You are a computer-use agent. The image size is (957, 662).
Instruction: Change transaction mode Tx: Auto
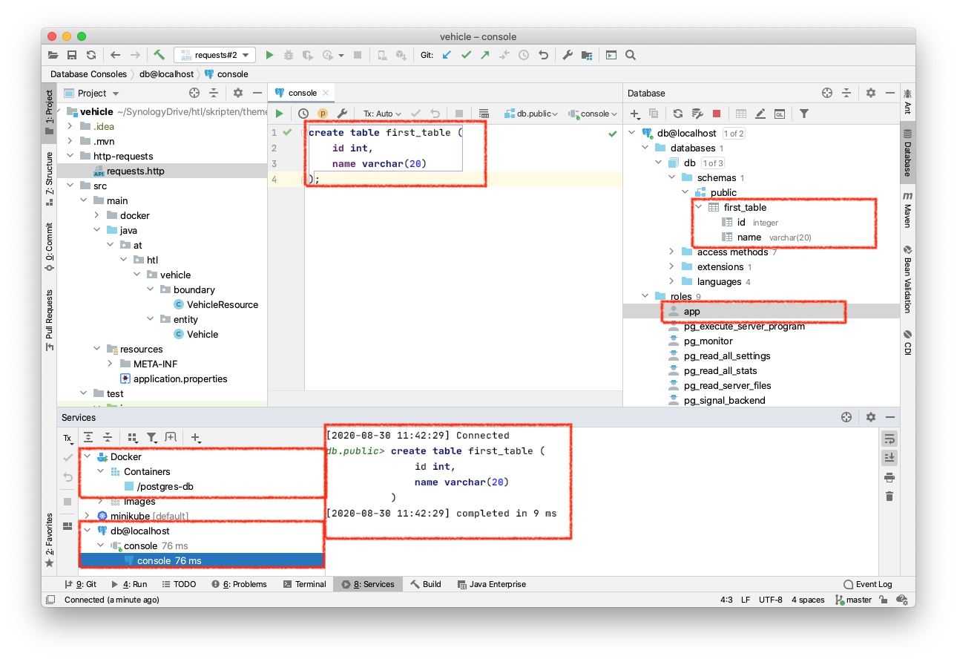pos(382,114)
